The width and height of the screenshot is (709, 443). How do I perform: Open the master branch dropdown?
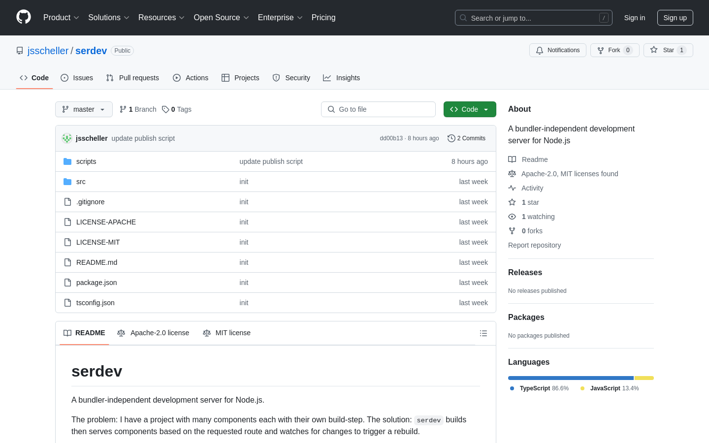pos(84,109)
